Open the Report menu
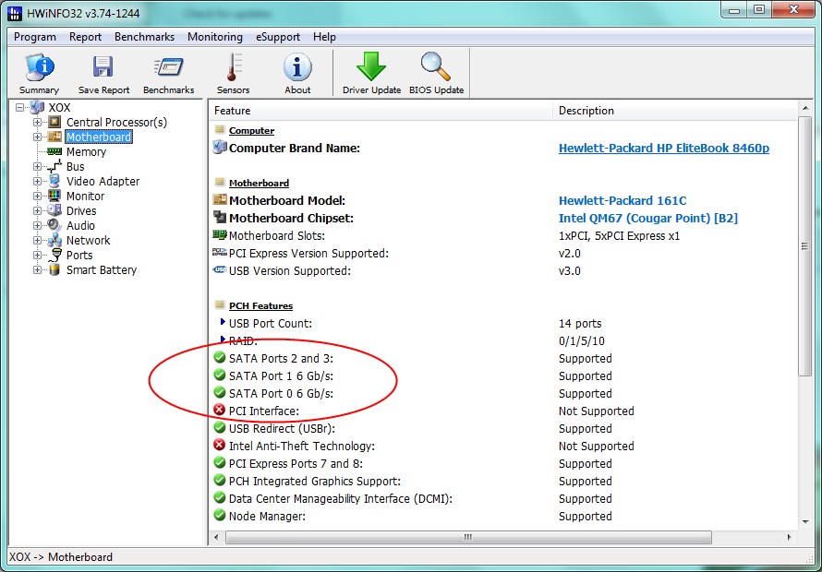 click(86, 37)
